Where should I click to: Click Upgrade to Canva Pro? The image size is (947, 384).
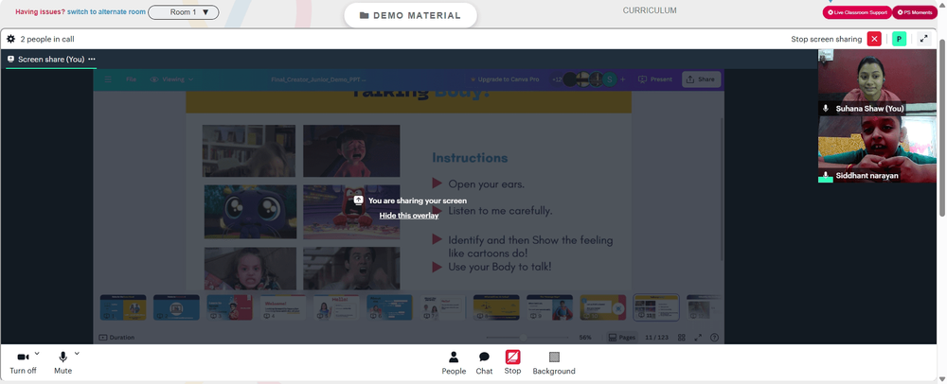[x=505, y=79]
